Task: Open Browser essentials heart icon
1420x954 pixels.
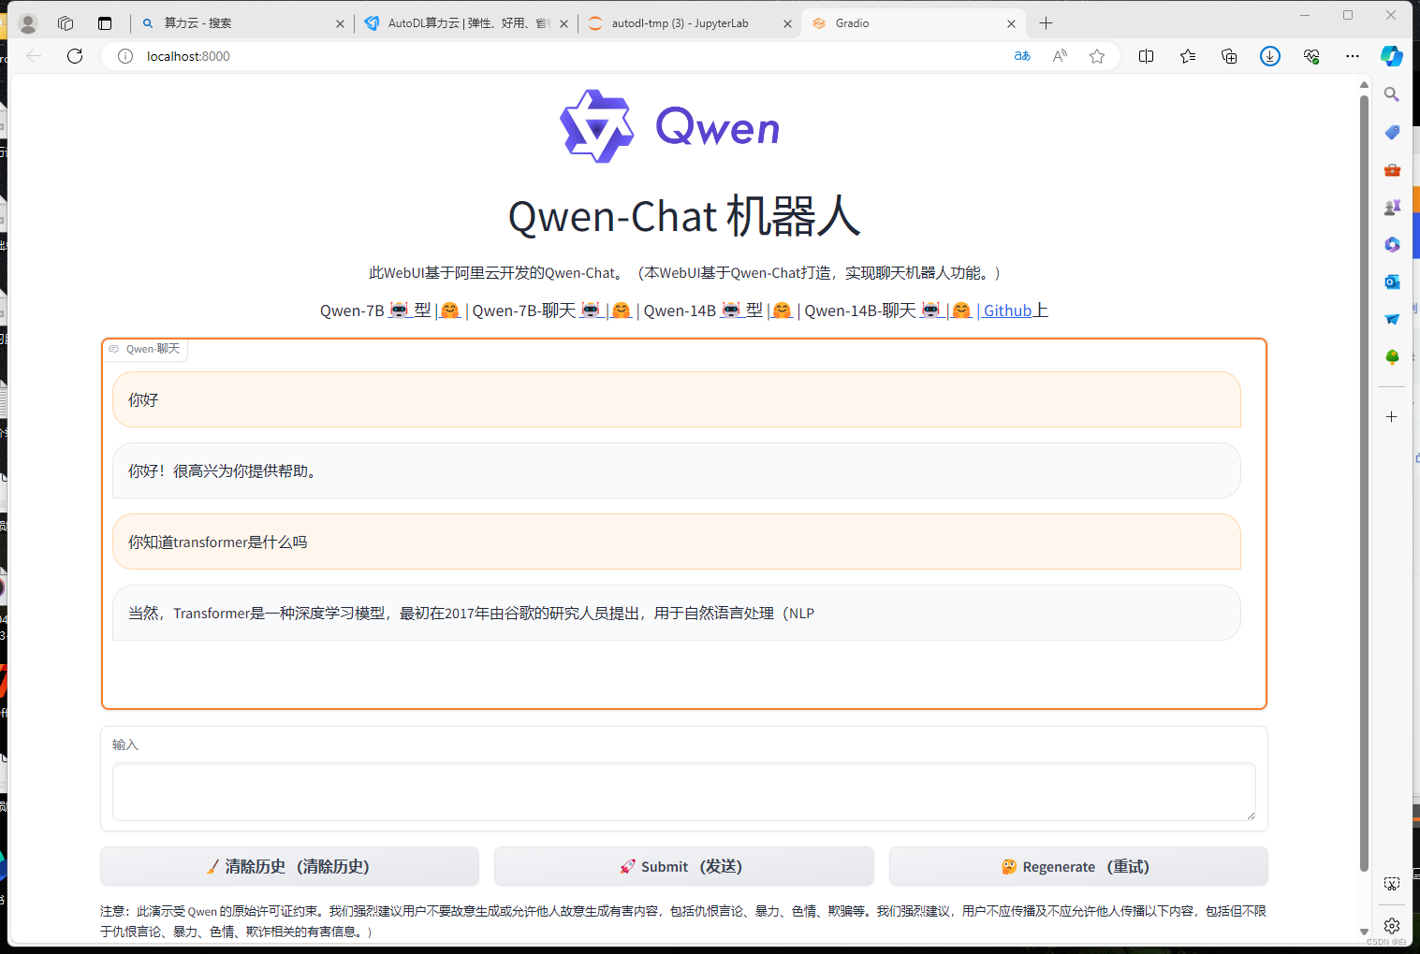Action: [x=1311, y=56]
